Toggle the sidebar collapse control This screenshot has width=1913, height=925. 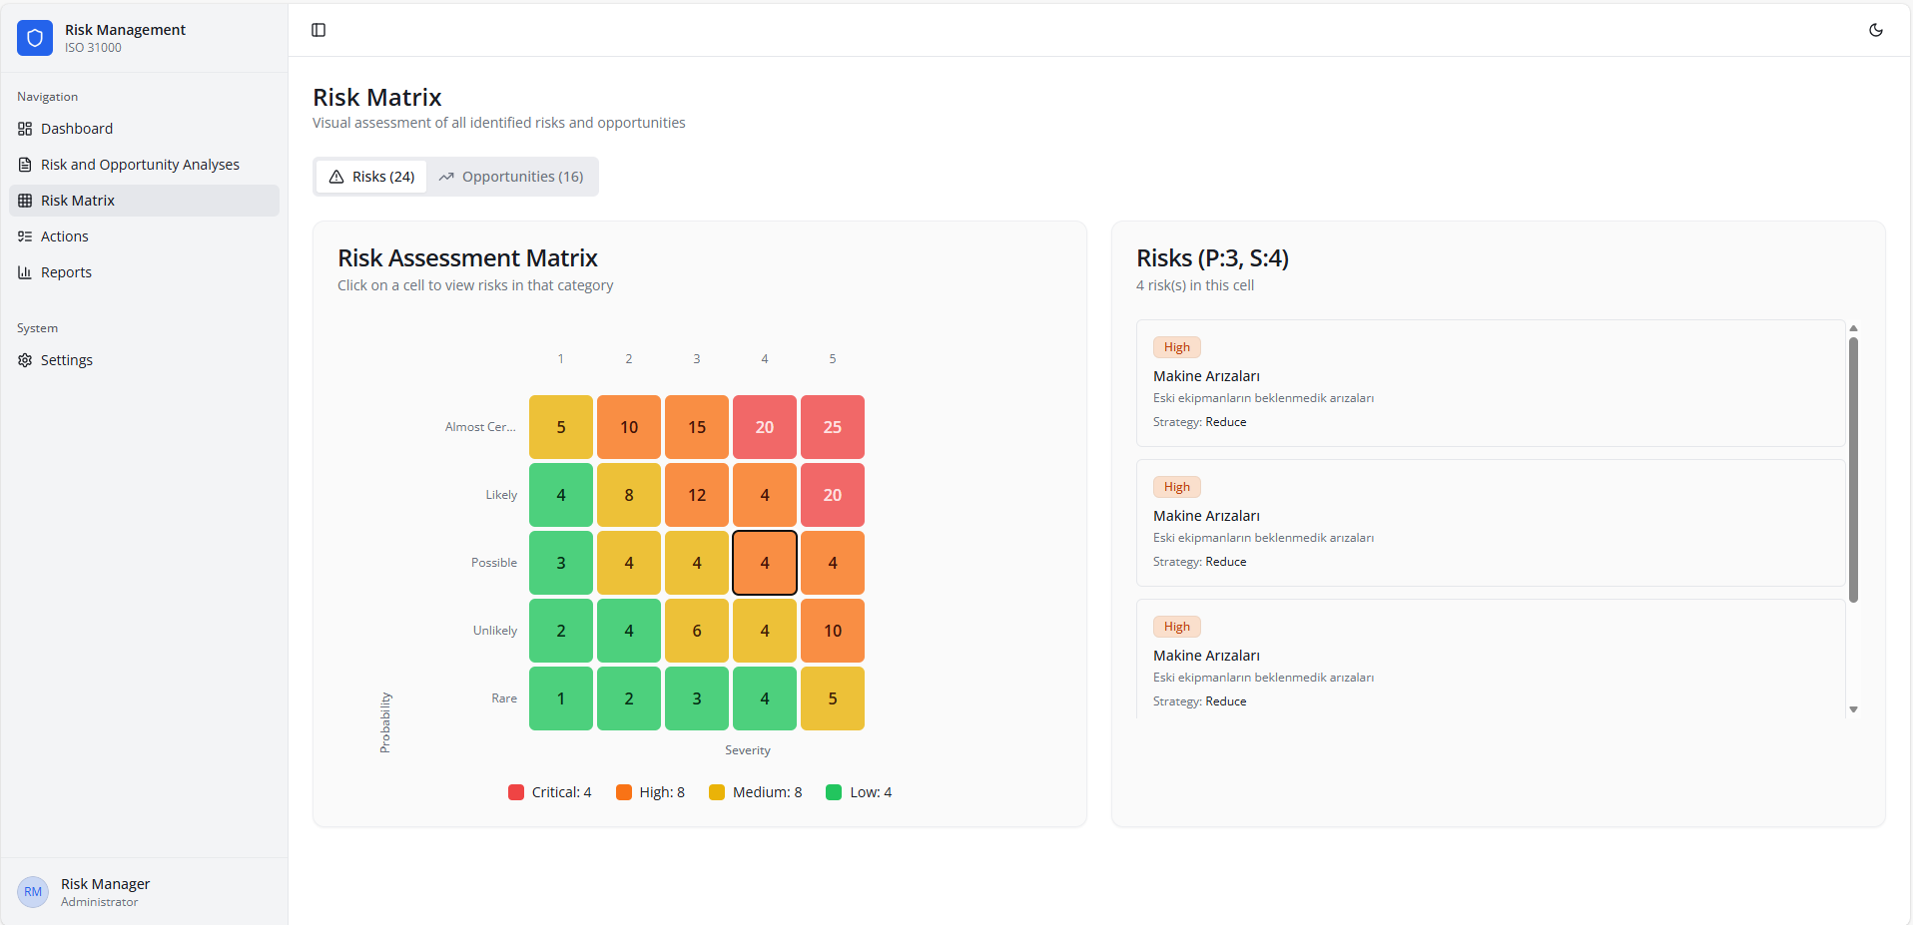pyautogui.click(x=319, y=30)
